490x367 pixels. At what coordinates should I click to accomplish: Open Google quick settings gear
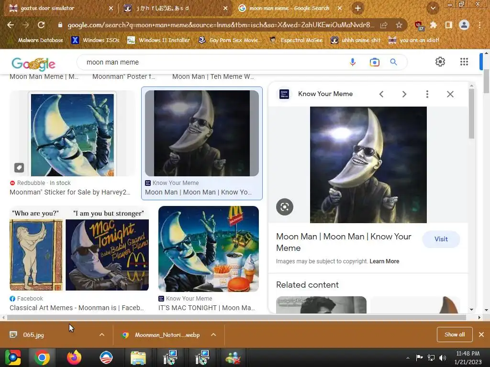tap(440, 62)
